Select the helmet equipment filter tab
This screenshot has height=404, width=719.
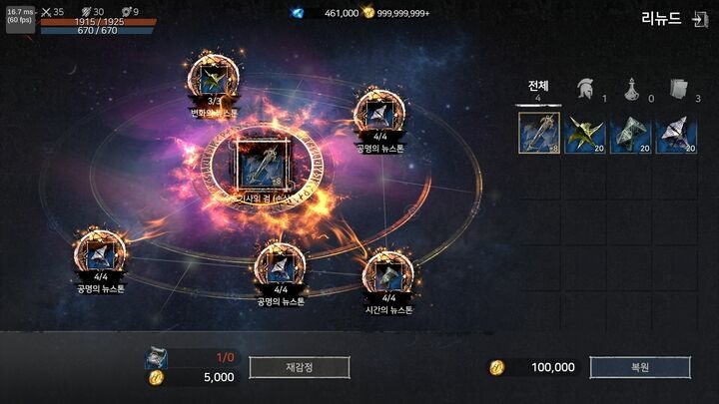tap(585, 89)
